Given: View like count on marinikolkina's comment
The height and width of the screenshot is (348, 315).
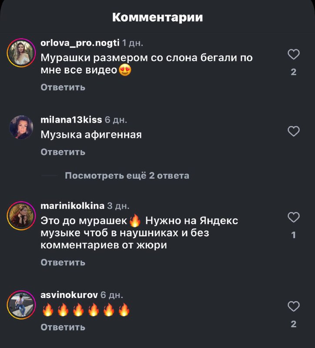Looking at the screenshot, I should (x=294, y=235).
